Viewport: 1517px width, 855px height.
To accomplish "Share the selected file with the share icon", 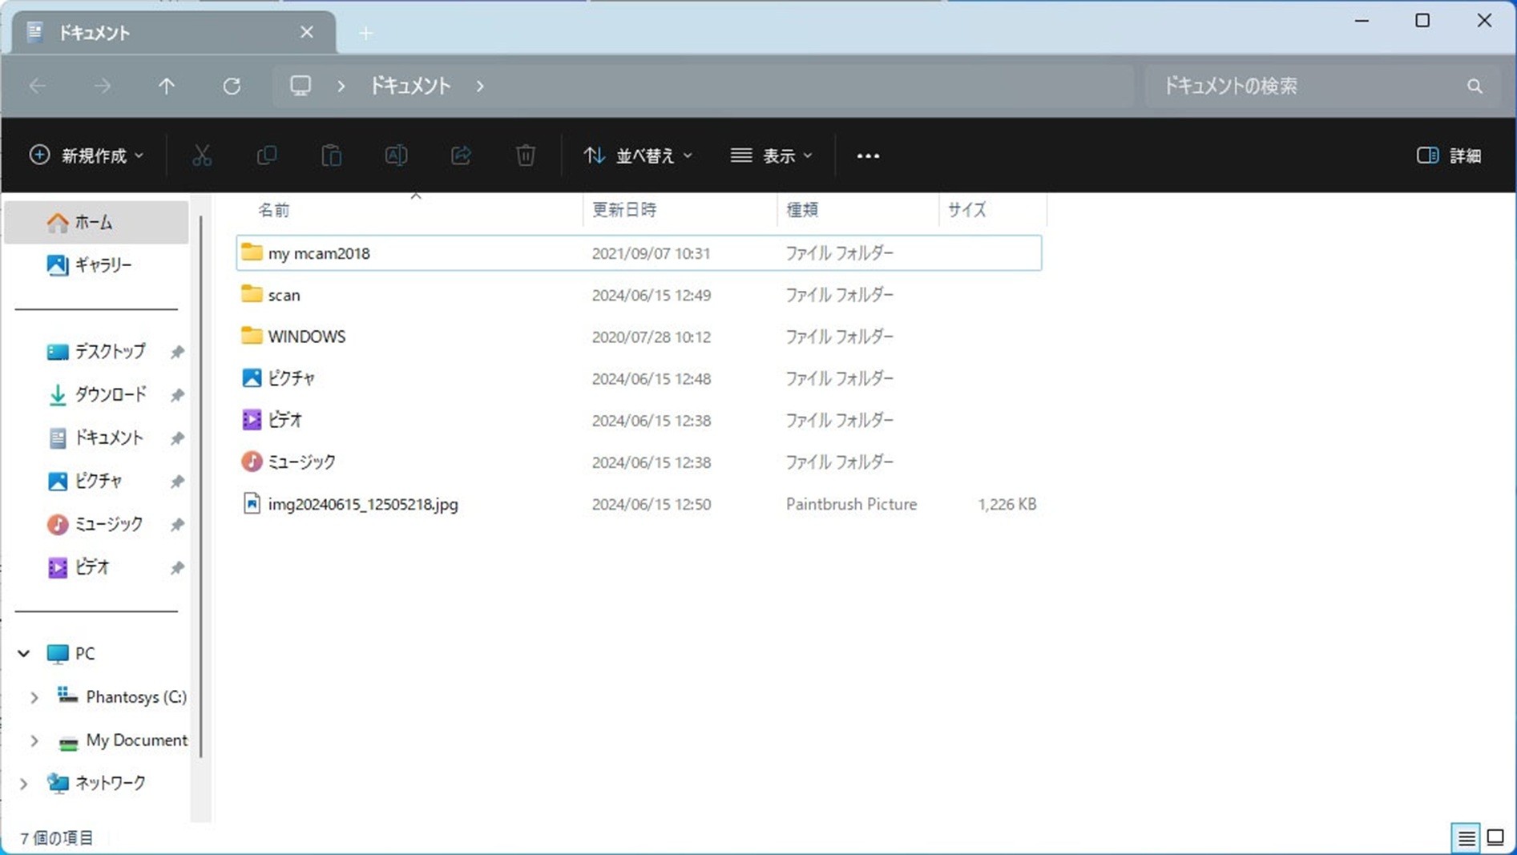I will (x=461, y=155).
